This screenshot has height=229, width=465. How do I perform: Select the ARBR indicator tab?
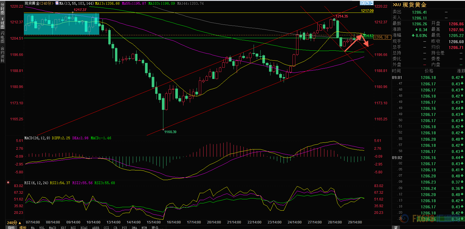(96, 228)
